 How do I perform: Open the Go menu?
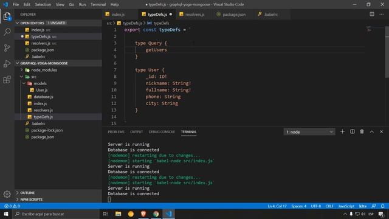click(72, 4)
